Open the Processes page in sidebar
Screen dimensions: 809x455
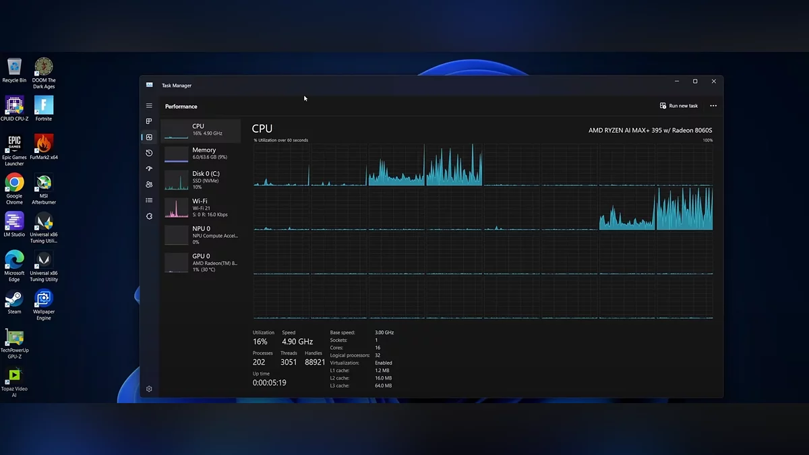pyautogui.click(x=149, y=121)
